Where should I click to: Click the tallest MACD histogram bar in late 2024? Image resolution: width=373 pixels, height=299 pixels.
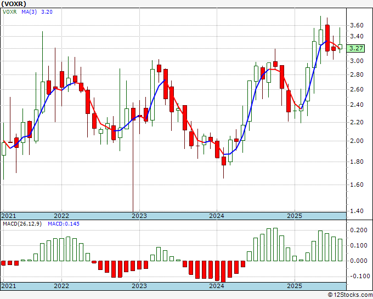(x=275, y=245)
